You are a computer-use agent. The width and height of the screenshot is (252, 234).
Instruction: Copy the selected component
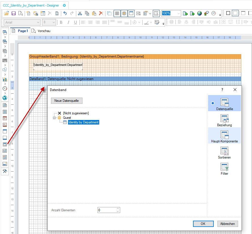[x=87, y=13]
